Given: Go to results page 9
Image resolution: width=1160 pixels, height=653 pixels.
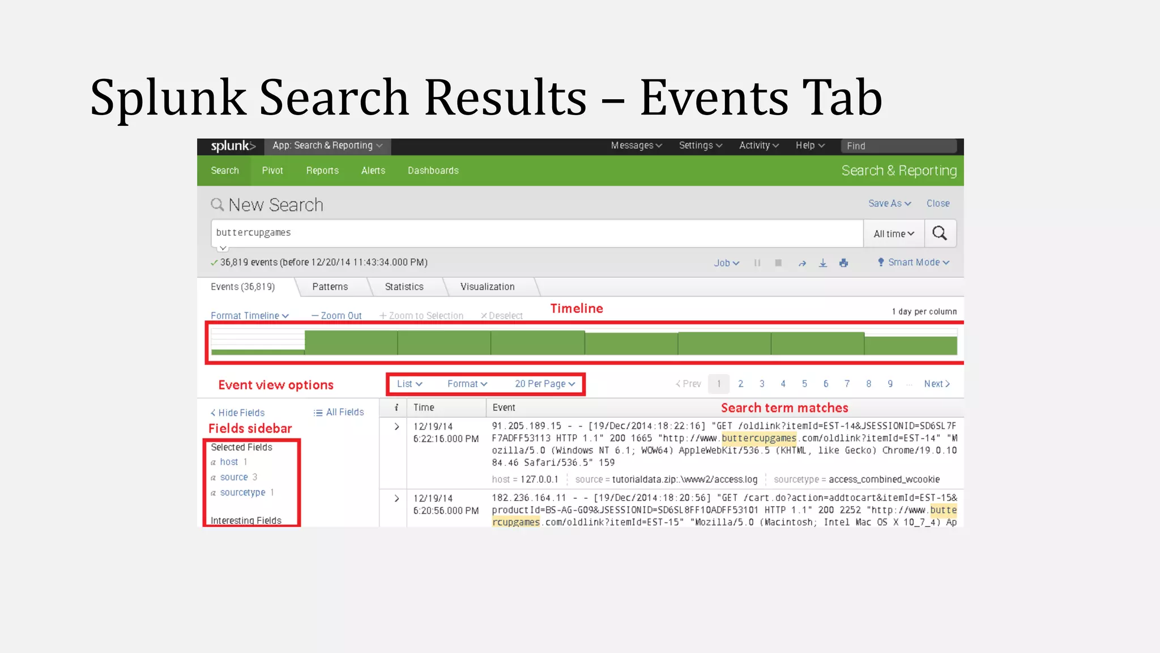Looking at the screenshot, I should click(890, 384).
